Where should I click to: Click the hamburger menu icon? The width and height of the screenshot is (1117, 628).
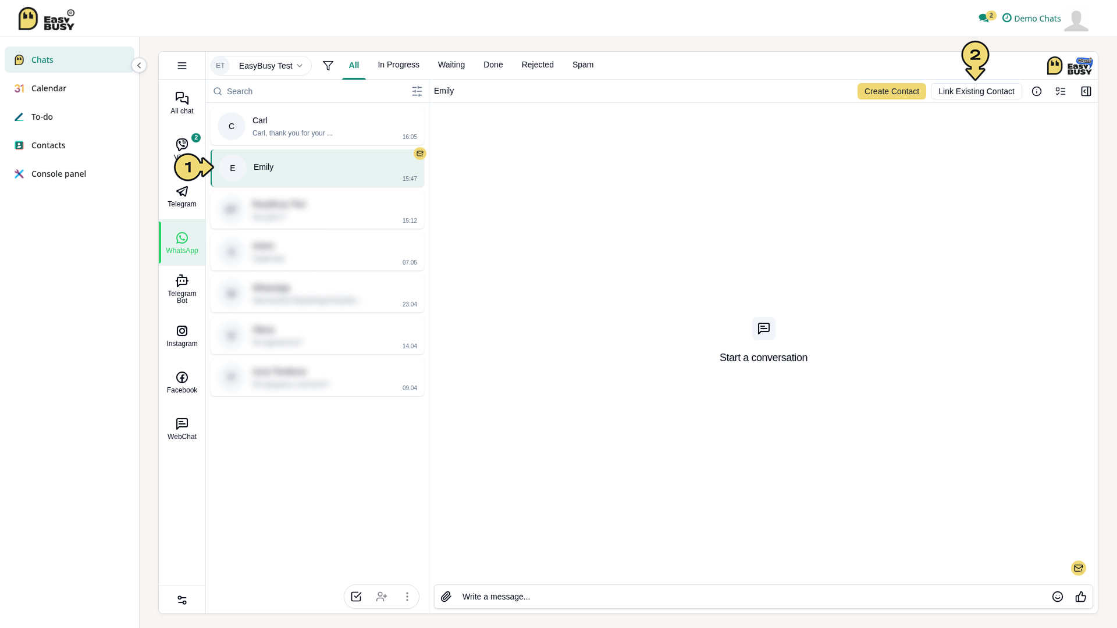(x=182, y=66)
